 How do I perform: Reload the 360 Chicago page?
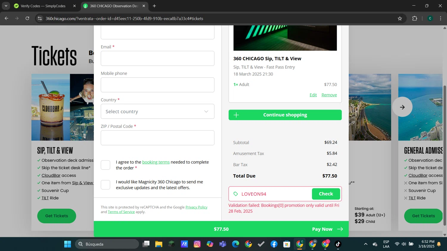[x=27, y=18]
